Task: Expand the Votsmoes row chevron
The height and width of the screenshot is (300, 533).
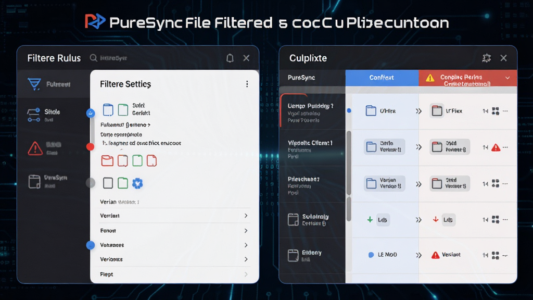Action: (x=246, y=245)
